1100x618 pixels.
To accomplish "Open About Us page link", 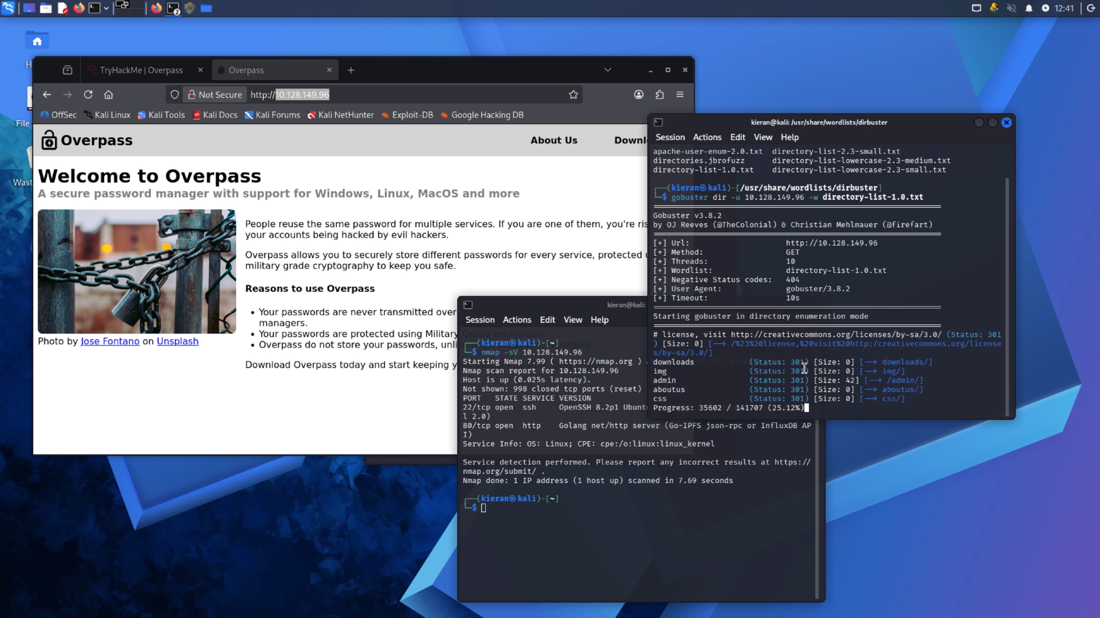I will coord(553,140).
